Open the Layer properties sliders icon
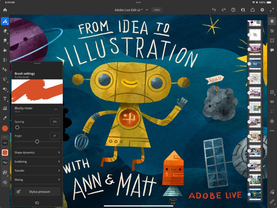 [272, 31]
